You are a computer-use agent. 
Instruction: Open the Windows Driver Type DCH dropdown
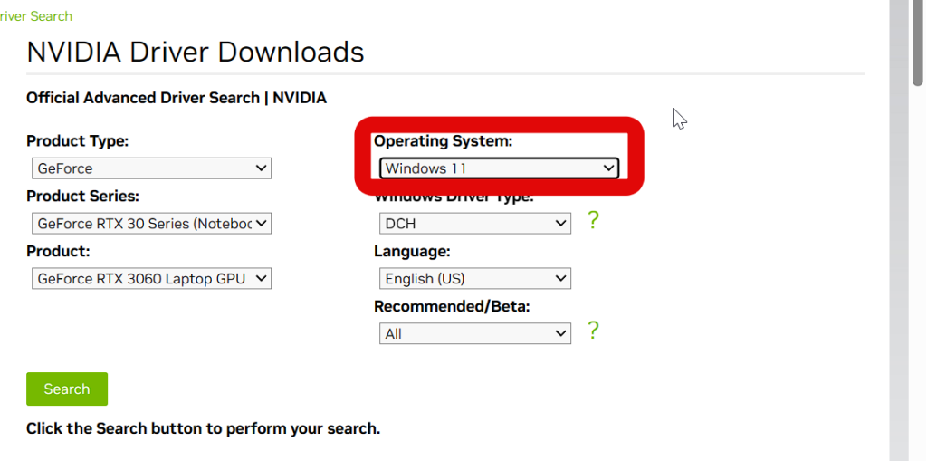coord(474,224)
